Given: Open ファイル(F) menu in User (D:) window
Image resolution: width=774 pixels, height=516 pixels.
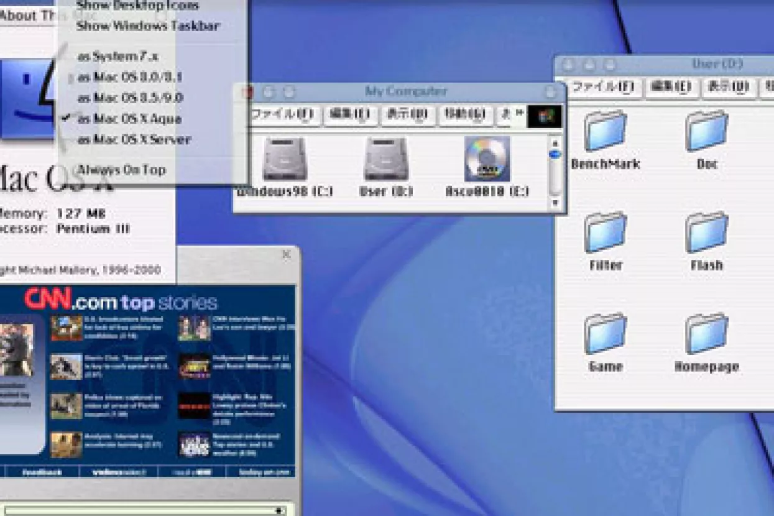Looking at the screenshot, I should [x=603, y=87].
